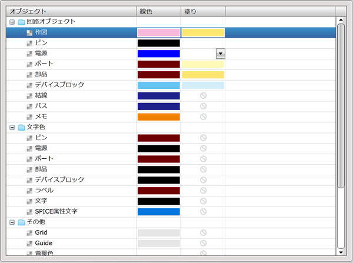Click the item icon beside Guide
Image resolution: width=353 pixels, height=263 pixels.
point(29,244)
